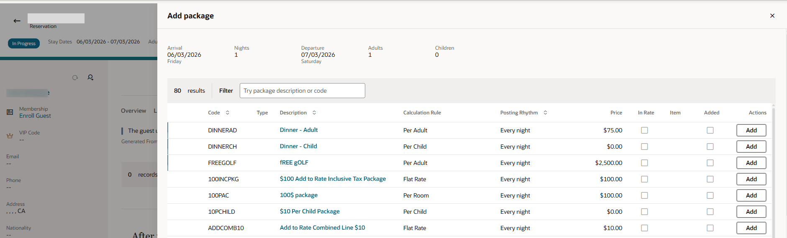Check In Rate box for 10PCHILD

644,212
